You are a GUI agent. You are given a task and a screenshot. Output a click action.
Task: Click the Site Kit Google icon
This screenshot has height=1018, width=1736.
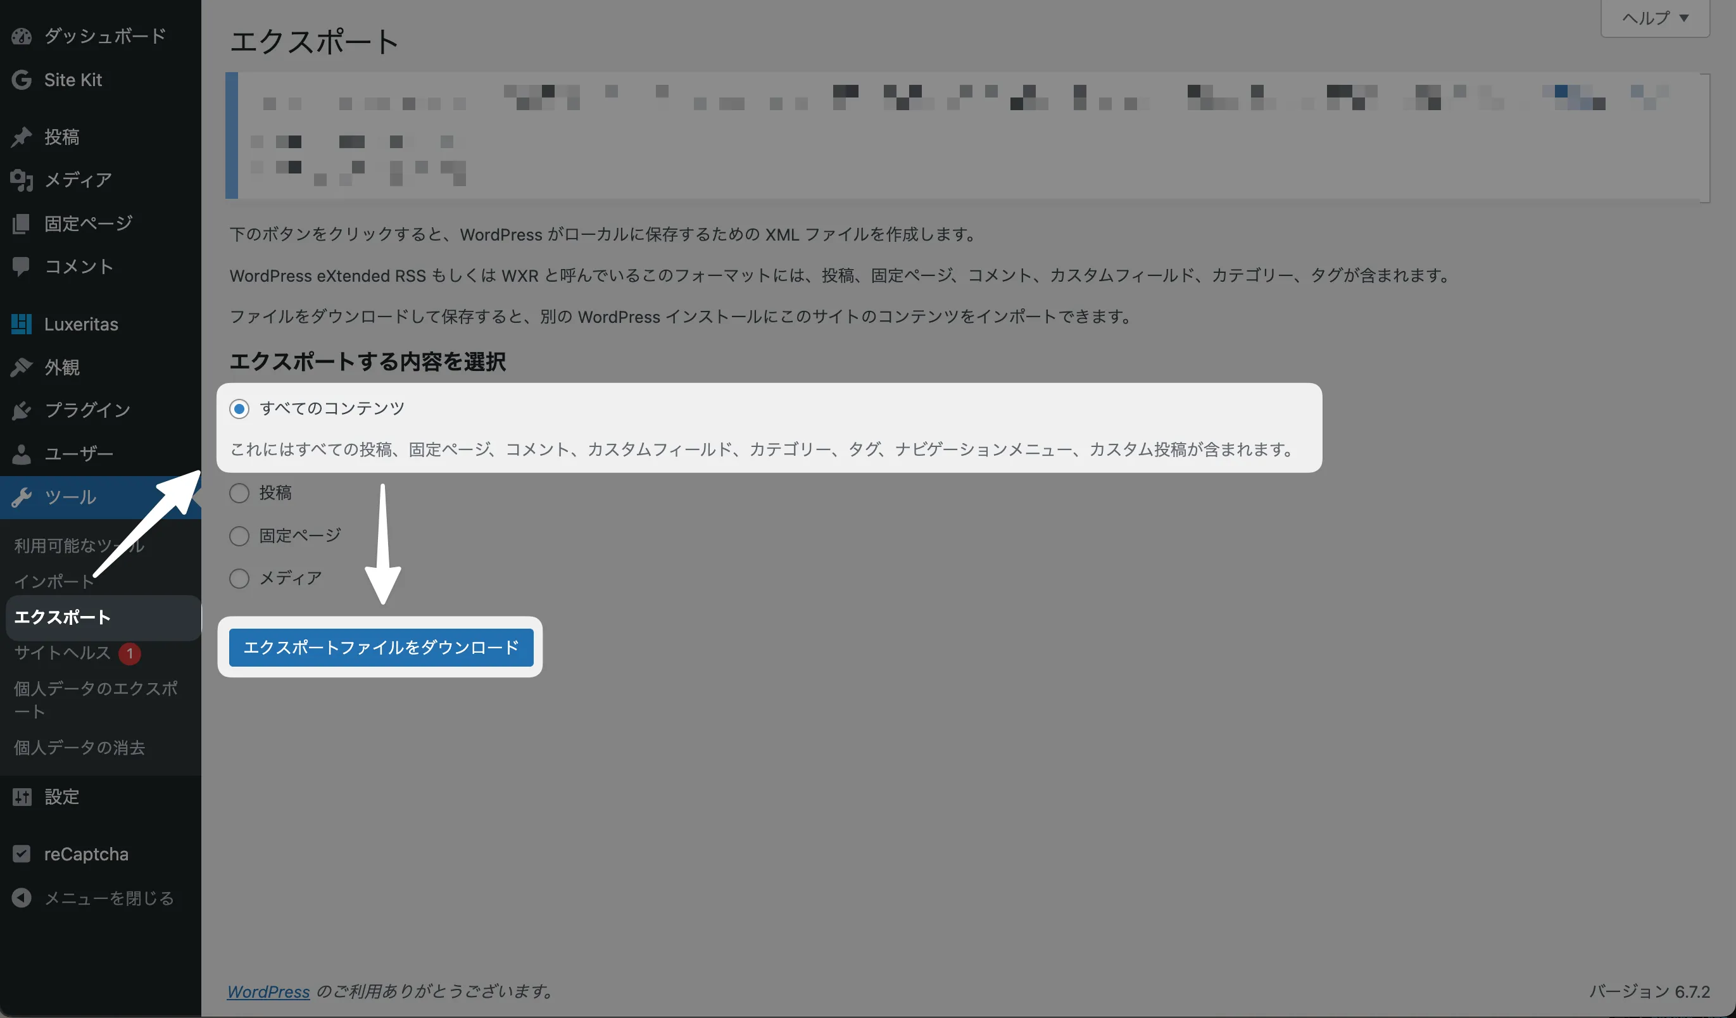(22, 80)
